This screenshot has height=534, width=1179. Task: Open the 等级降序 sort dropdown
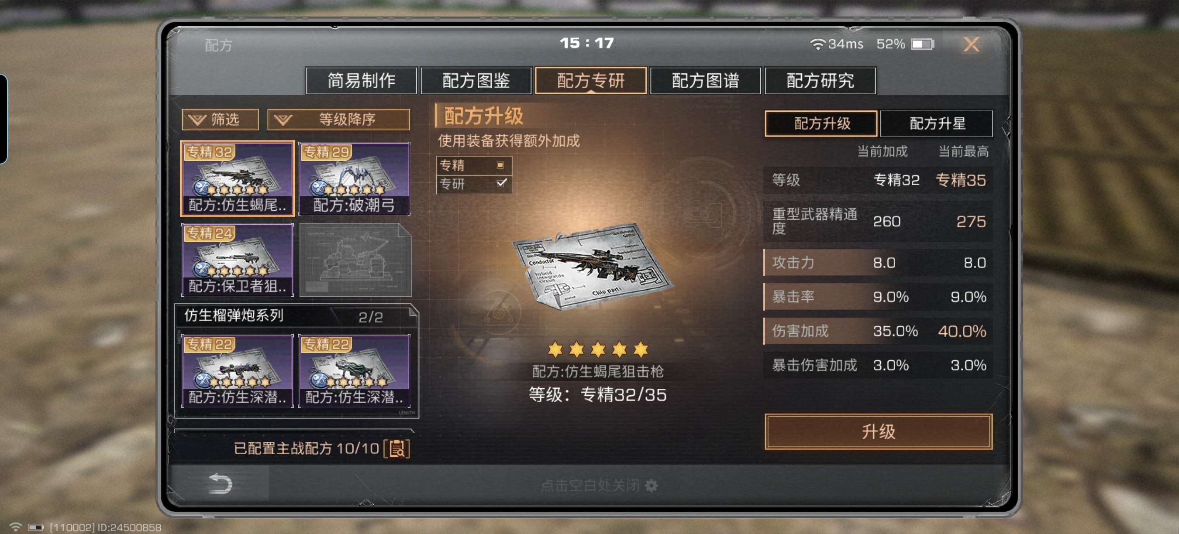click(338, 120)
